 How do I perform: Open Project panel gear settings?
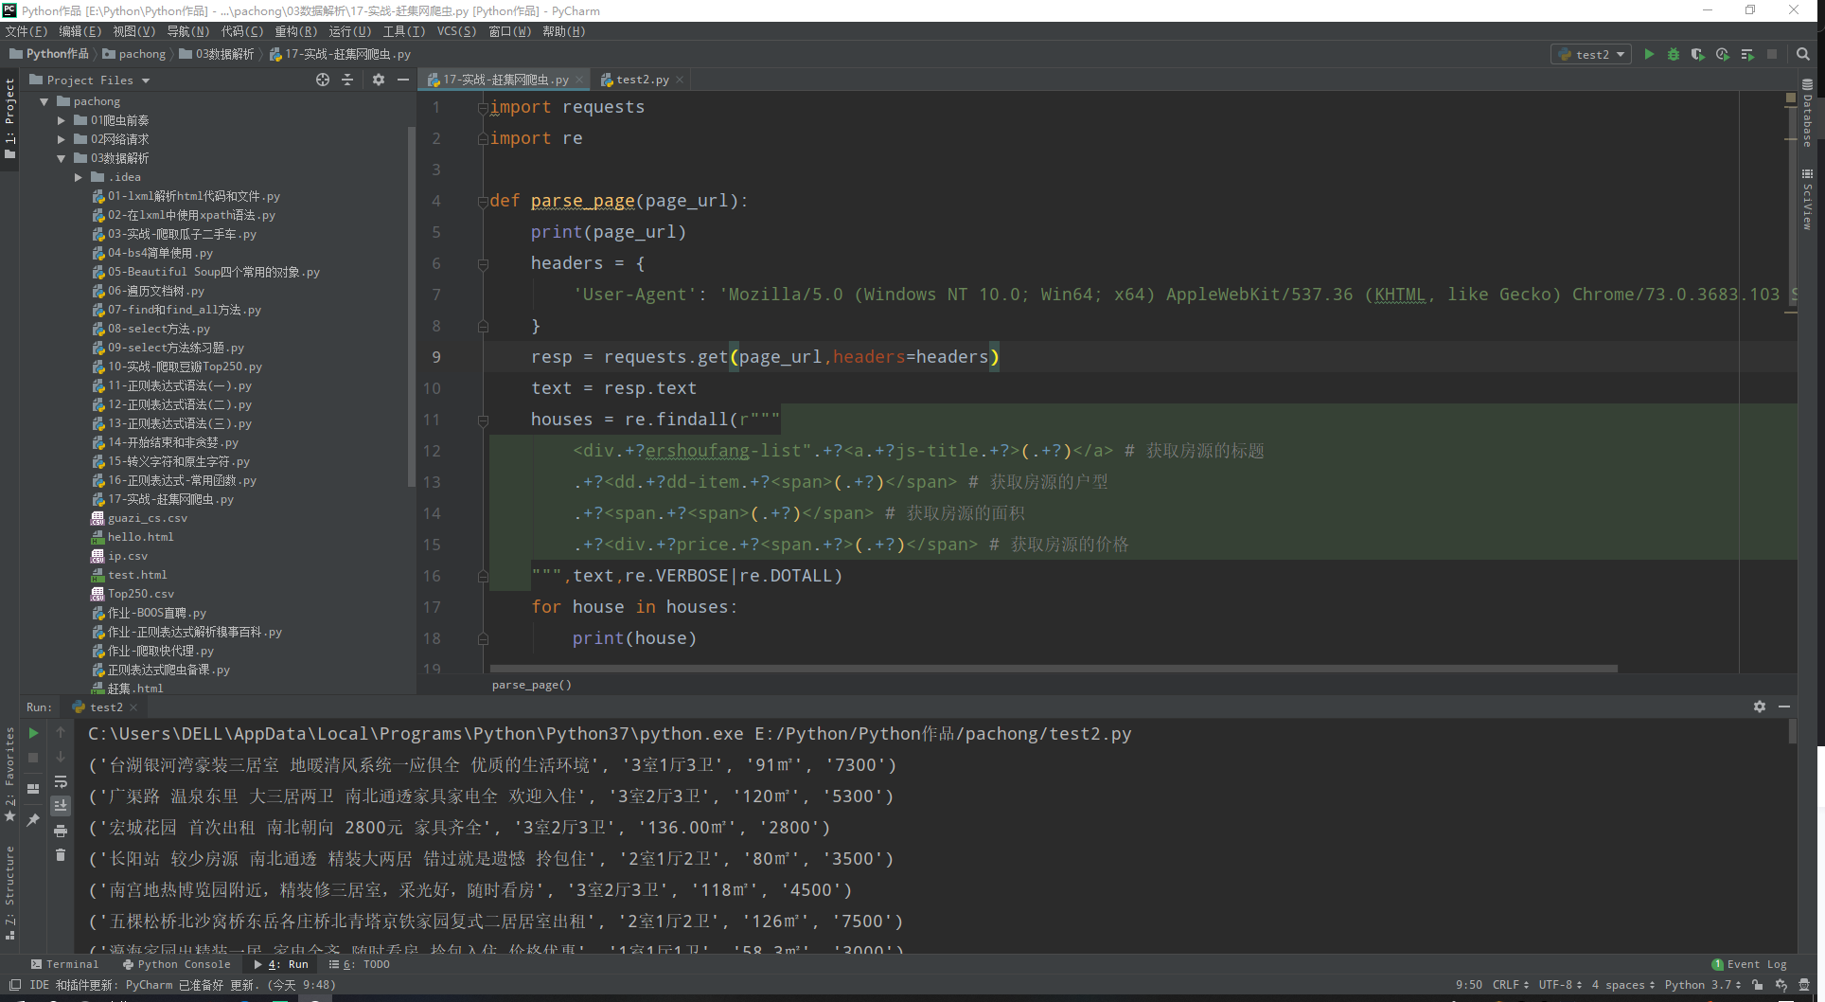[379, 81]
